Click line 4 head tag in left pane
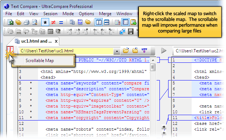This screenshot has width=226, height=140. [x=48, y=78]
